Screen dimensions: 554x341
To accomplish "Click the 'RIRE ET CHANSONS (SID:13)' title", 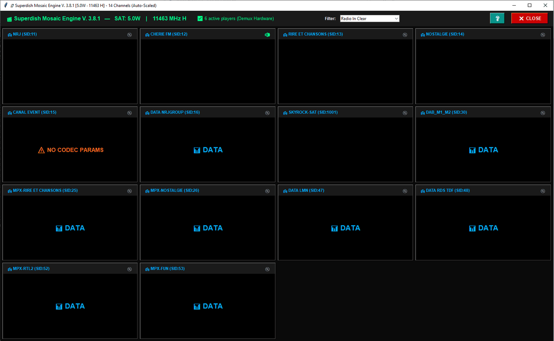I will [x=316, y=34].
